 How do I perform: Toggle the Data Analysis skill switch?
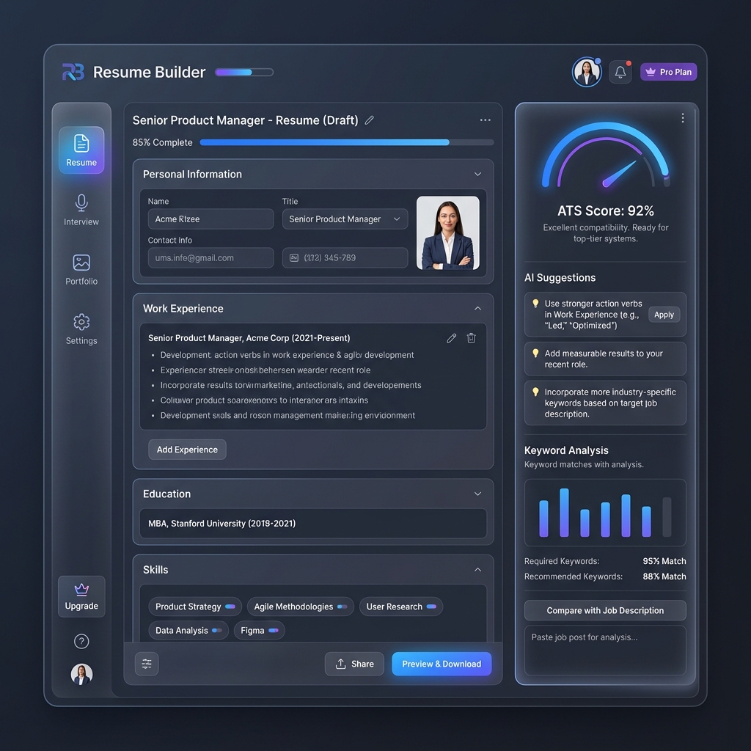pyautogui.click(x=217, y=630)
